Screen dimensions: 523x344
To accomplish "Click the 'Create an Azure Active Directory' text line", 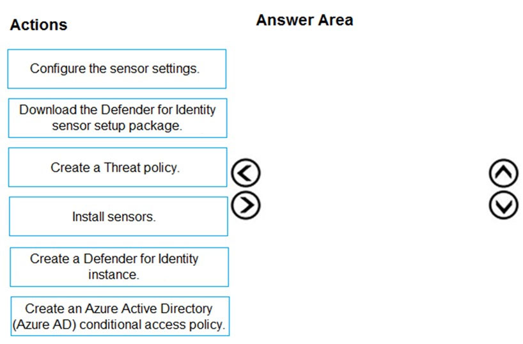I will tap(119, 309).
